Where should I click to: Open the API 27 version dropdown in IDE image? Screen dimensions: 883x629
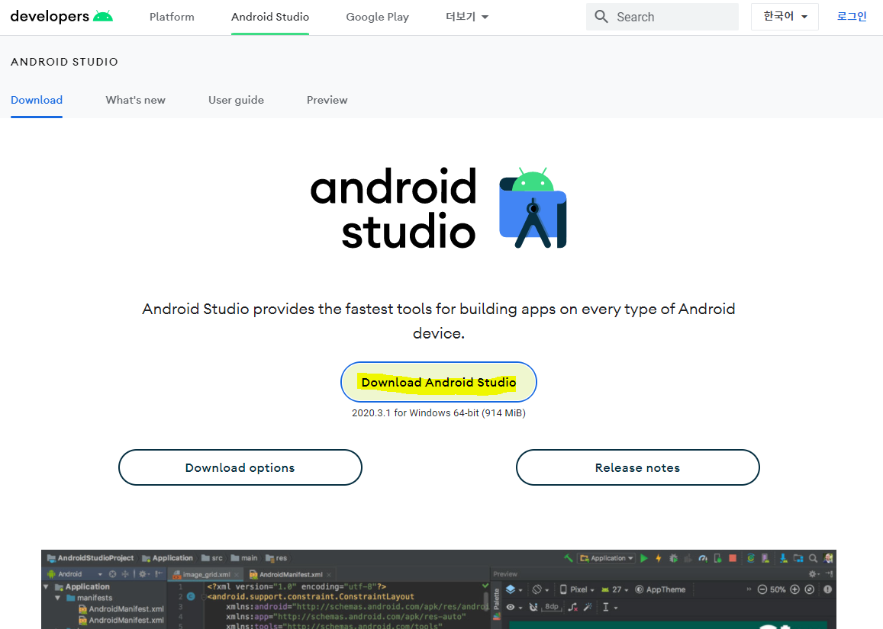coord(614,589)
